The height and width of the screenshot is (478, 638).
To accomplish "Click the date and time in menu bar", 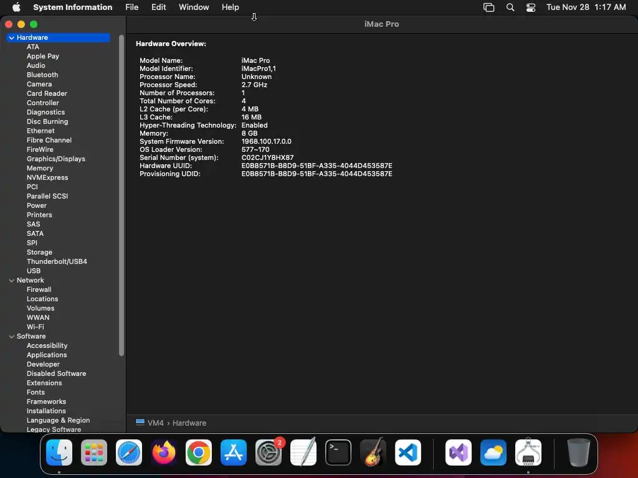I will [586, 7].
